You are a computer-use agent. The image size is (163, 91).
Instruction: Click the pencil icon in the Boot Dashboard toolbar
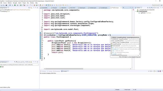coord(25,62)
